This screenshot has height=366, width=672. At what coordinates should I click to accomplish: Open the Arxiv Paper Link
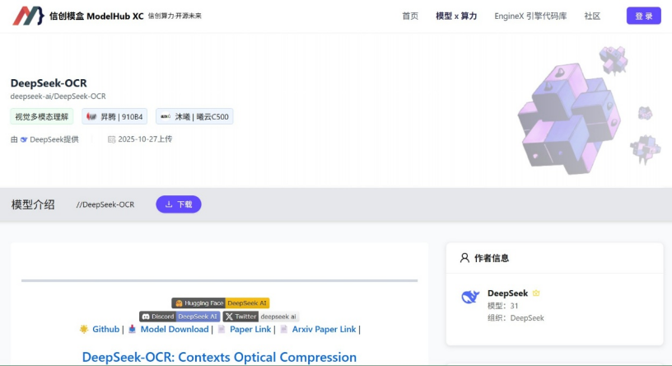pyautogui.click(x=324, y=329)
